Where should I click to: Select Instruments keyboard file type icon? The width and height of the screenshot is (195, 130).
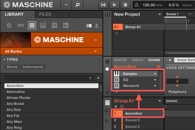click(43, 25)
